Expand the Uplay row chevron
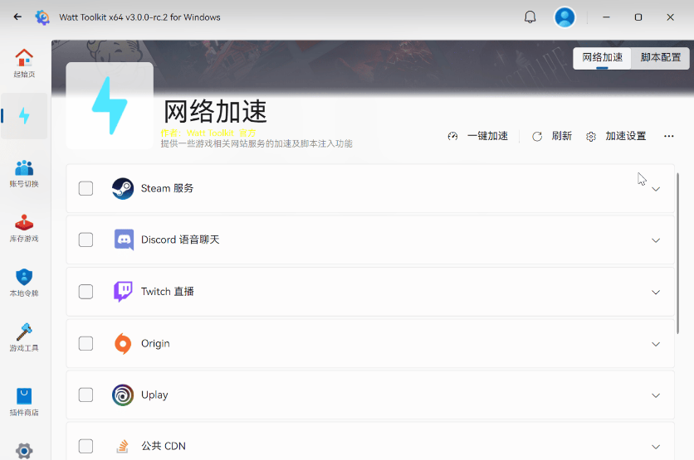Viewport: 694px width, 460px height. tap(656, 395)
